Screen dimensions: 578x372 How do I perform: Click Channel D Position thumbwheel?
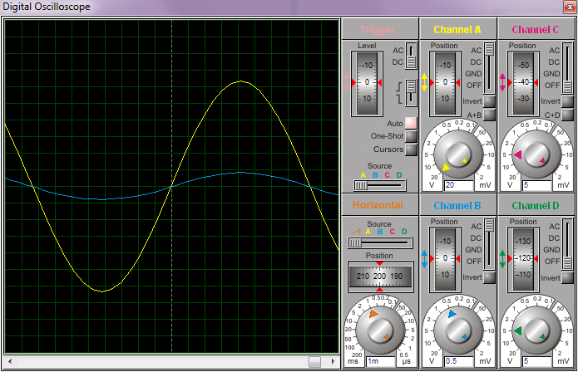point(523,259)
